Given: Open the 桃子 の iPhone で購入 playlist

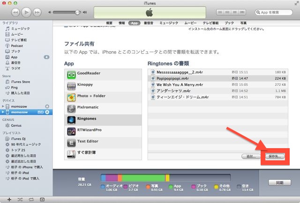Looking at the screenshot, I should [27, 167].
